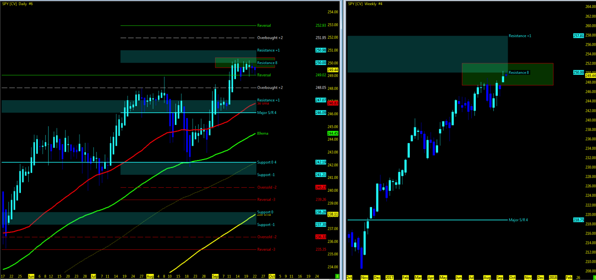Click the Major S/R 4 label on the Weekly chart
This screenshot has width=596, height=280.
click(x=519, y=220)
